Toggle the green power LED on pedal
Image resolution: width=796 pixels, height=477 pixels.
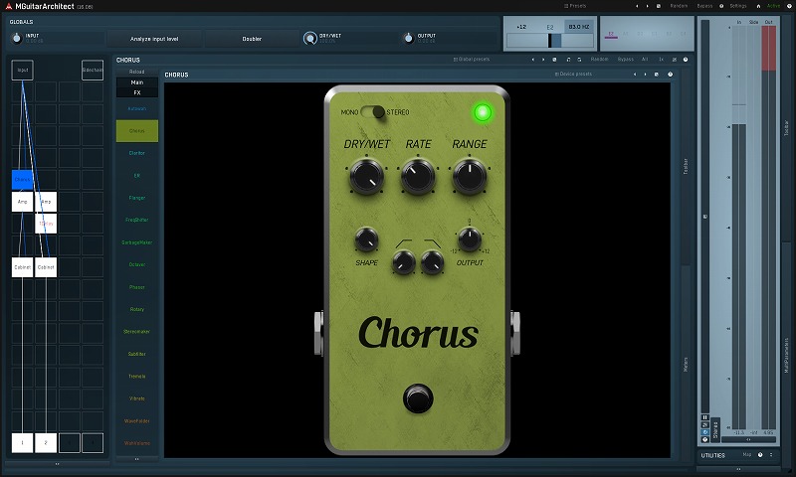484,112
